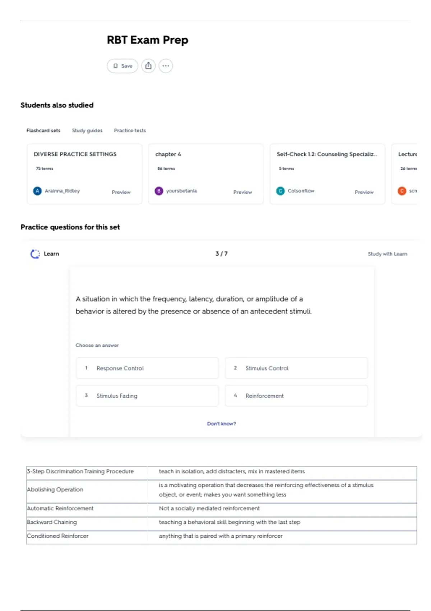The width and height of the screenshot is (431, 611).
Task: Open the three-dot more options menu
Action: pos(166,66)
